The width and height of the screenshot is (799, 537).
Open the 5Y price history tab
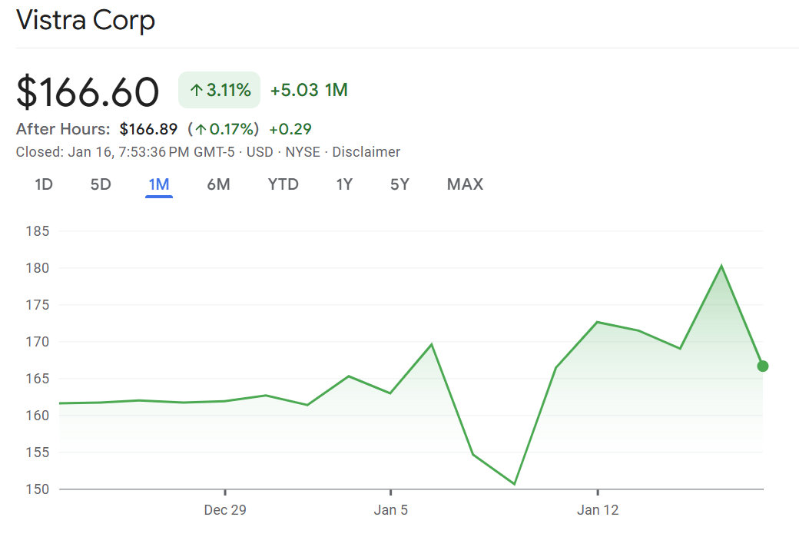click(x=399, y=184)
